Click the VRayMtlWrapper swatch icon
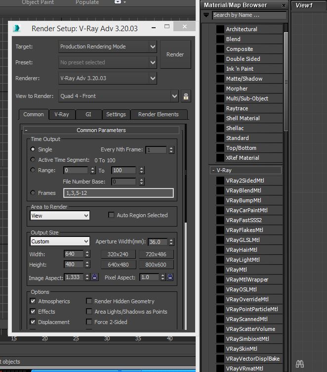 pos(220,279)
